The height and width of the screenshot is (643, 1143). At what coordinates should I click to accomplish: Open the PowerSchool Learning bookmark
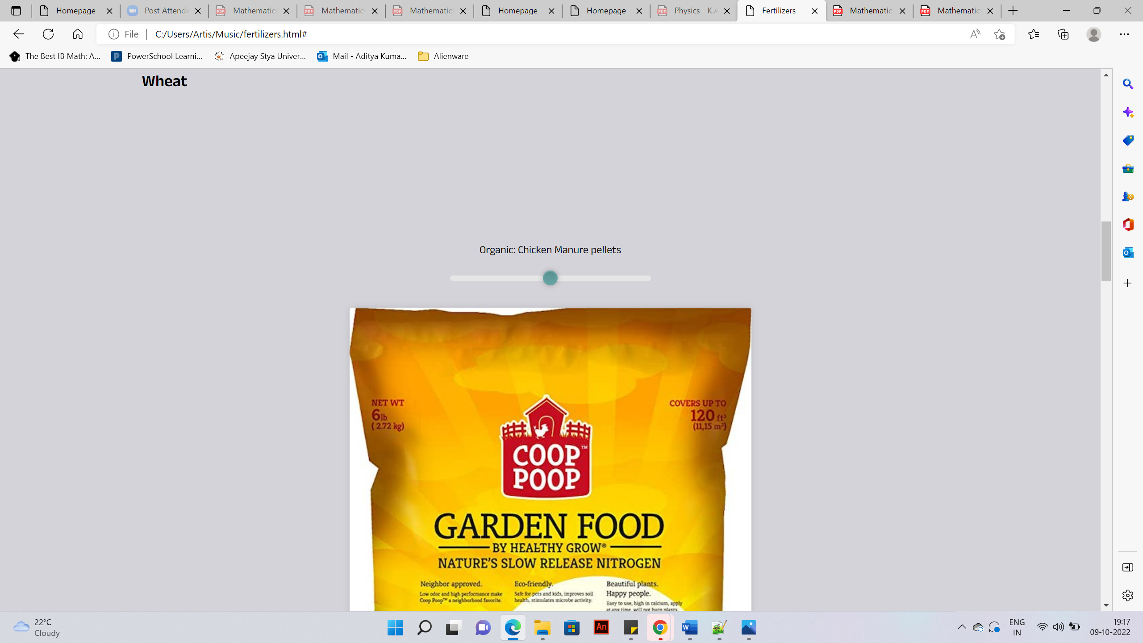[x=157, y=56]
